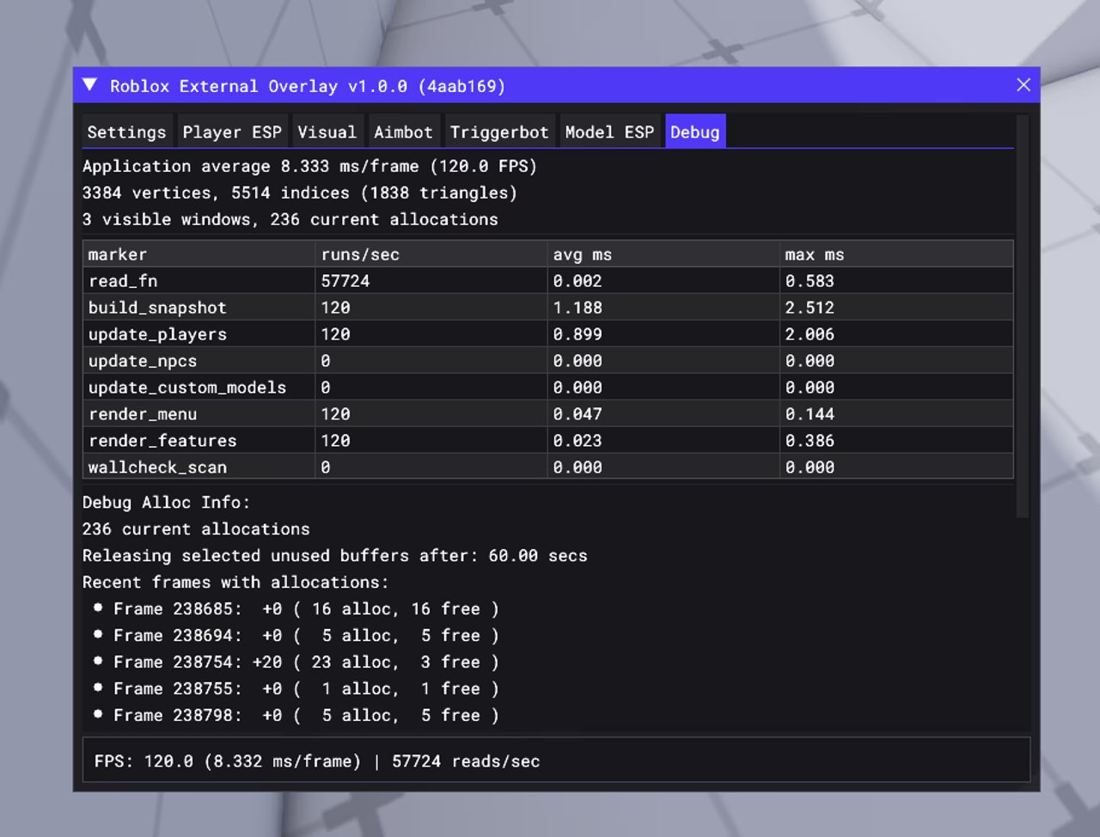Go to the Aimbot tab
Viewport: 1100px width, 837px height.
403,131
